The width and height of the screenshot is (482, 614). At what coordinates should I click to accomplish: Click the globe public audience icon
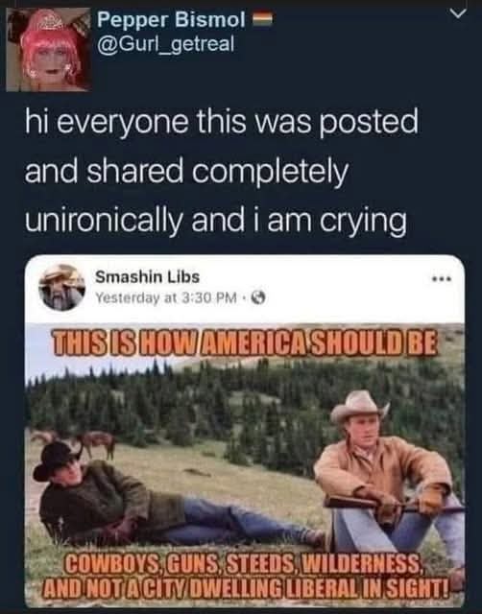258,298
